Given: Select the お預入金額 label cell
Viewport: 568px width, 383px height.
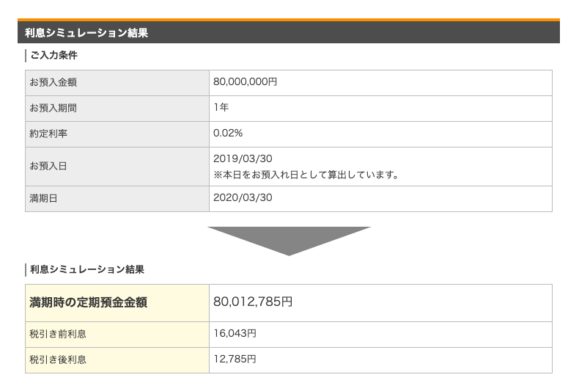Looking at the screenshot, I should (117, 82).
